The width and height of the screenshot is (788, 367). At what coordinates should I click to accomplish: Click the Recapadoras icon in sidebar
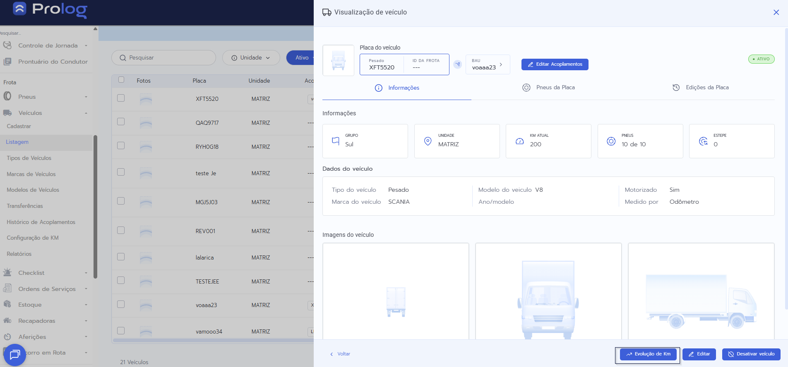[7, 320]
